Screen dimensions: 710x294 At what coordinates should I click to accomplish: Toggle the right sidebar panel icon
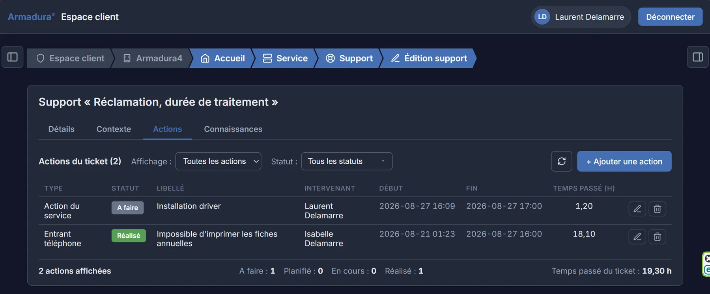[698, 57]
